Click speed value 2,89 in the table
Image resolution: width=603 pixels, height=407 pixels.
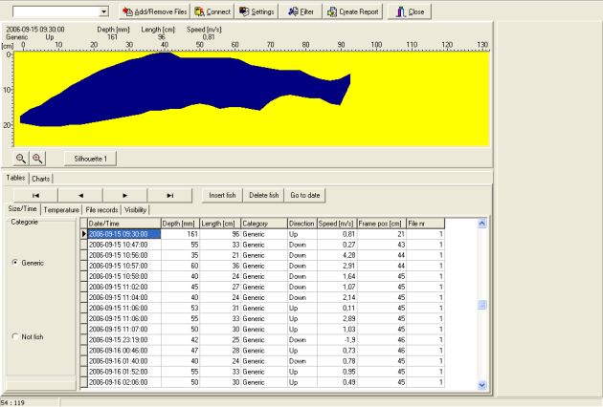coord(337,318)
